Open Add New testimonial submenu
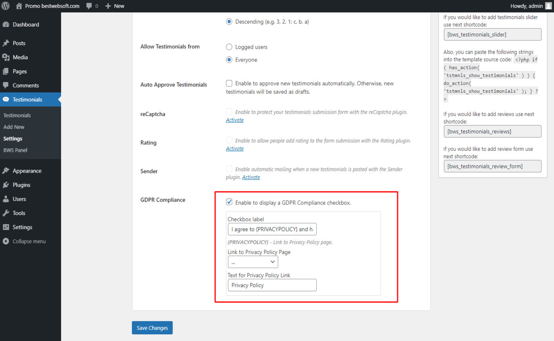Screen dimensions: 554x341 coord(14,127)
